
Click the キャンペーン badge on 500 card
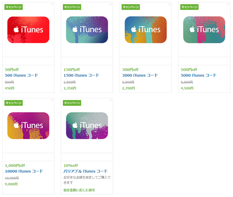[x=14, y=7]
